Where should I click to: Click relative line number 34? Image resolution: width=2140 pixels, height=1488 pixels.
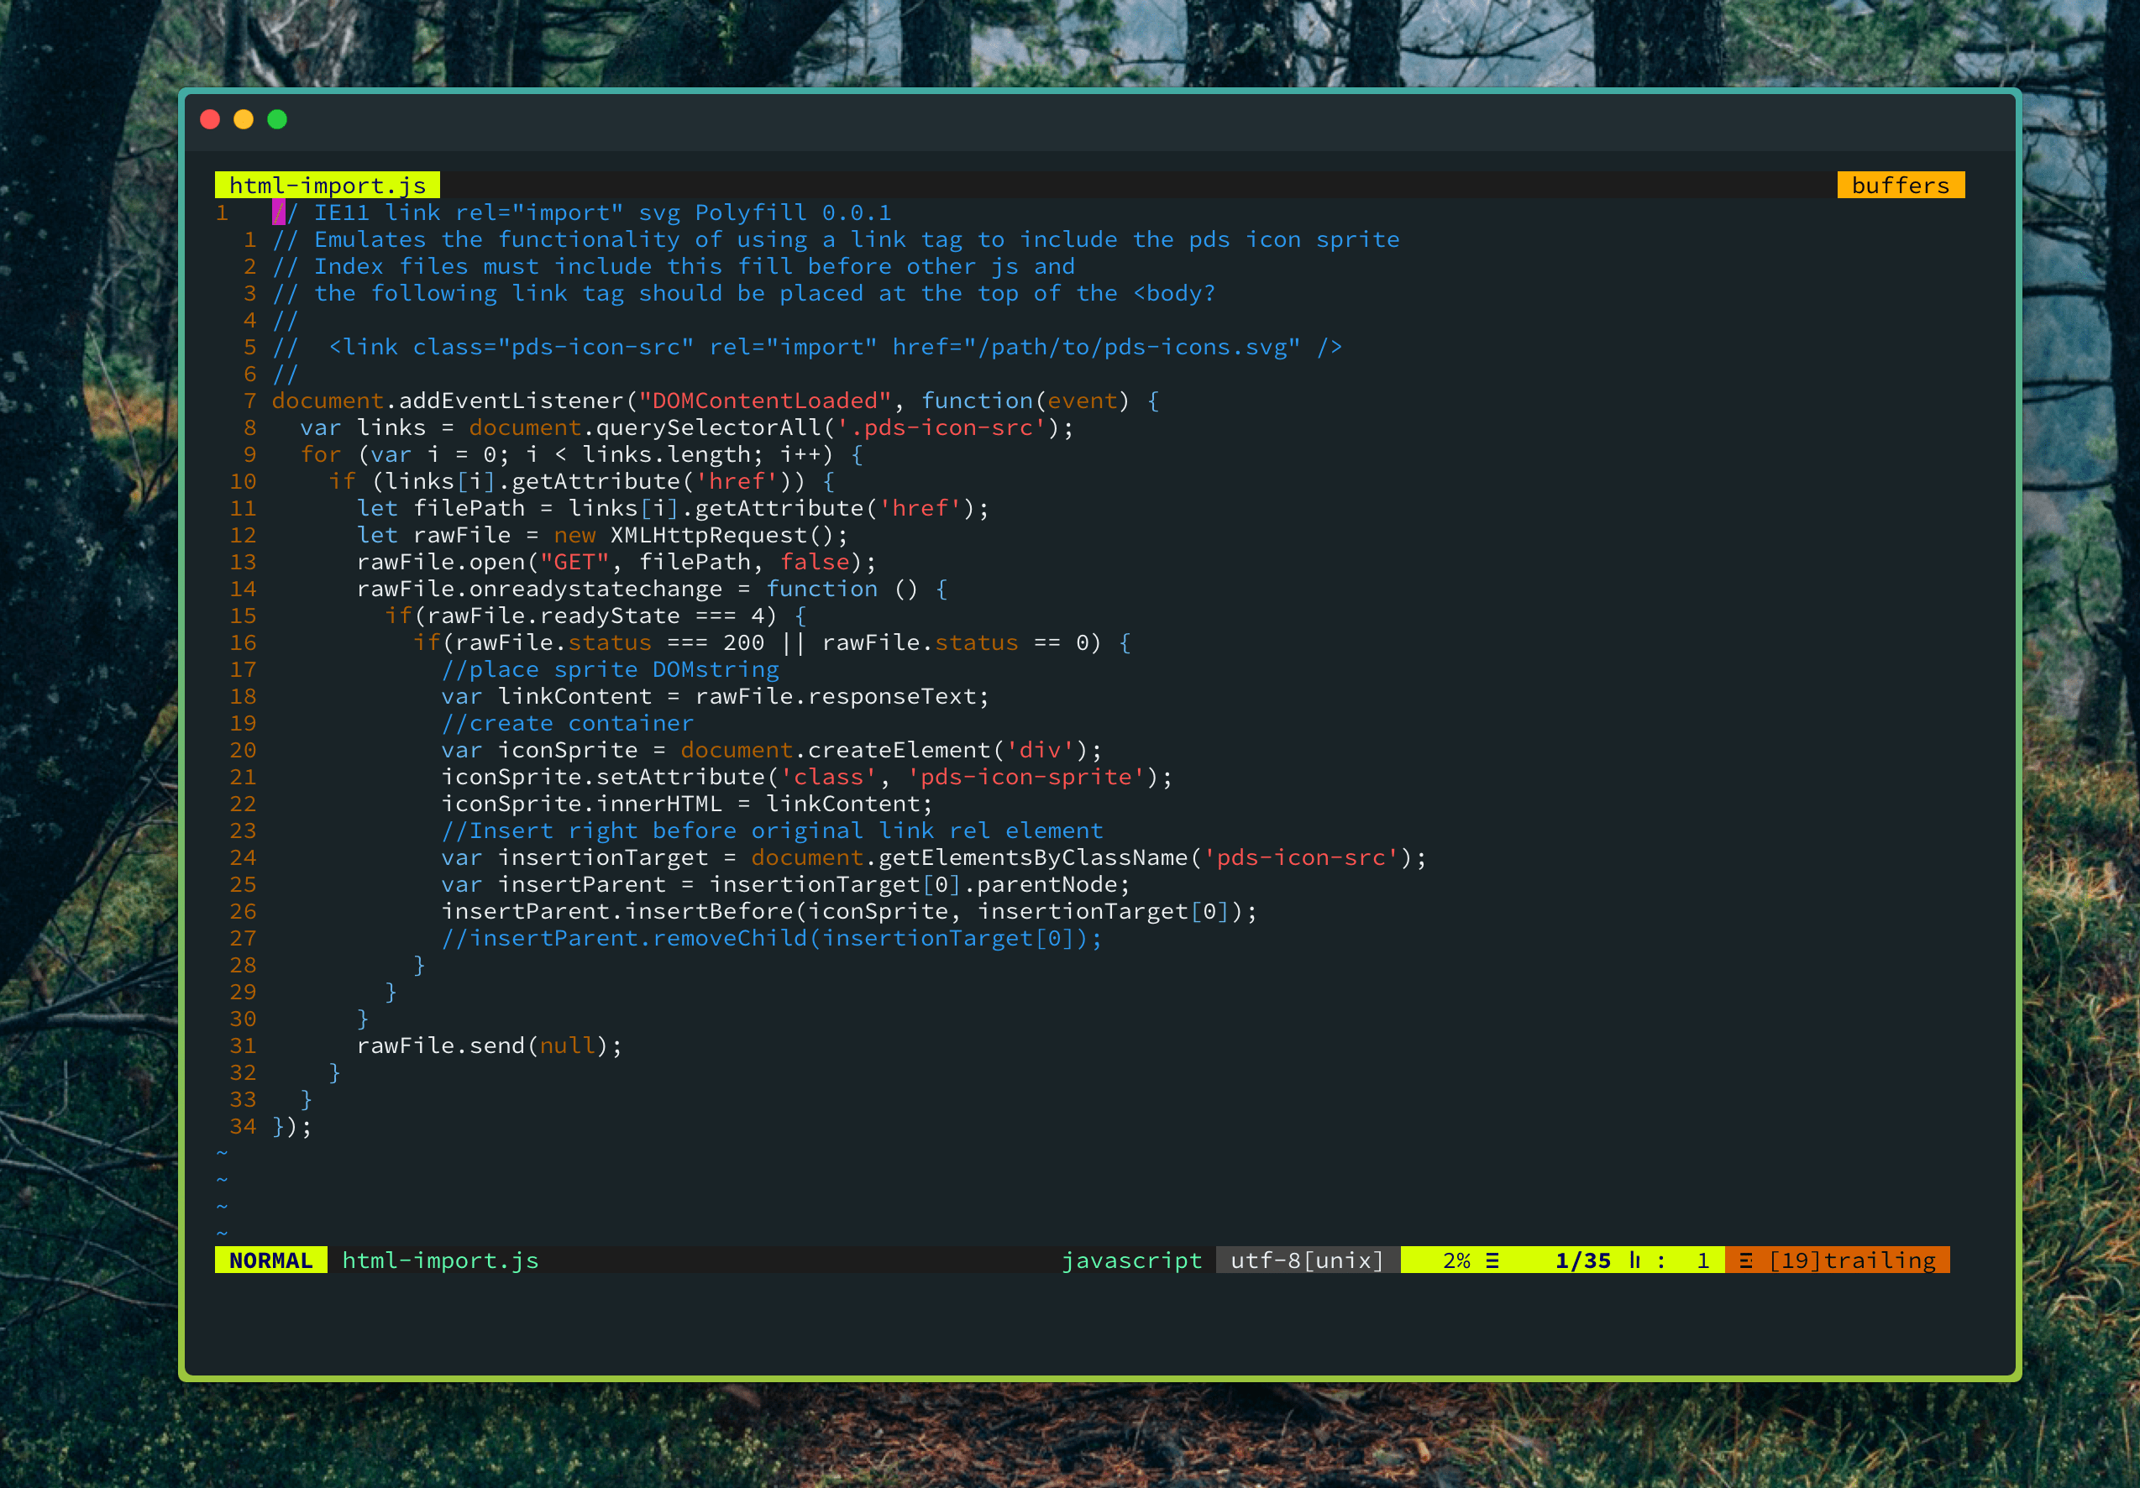click(x=243, y=1126)
